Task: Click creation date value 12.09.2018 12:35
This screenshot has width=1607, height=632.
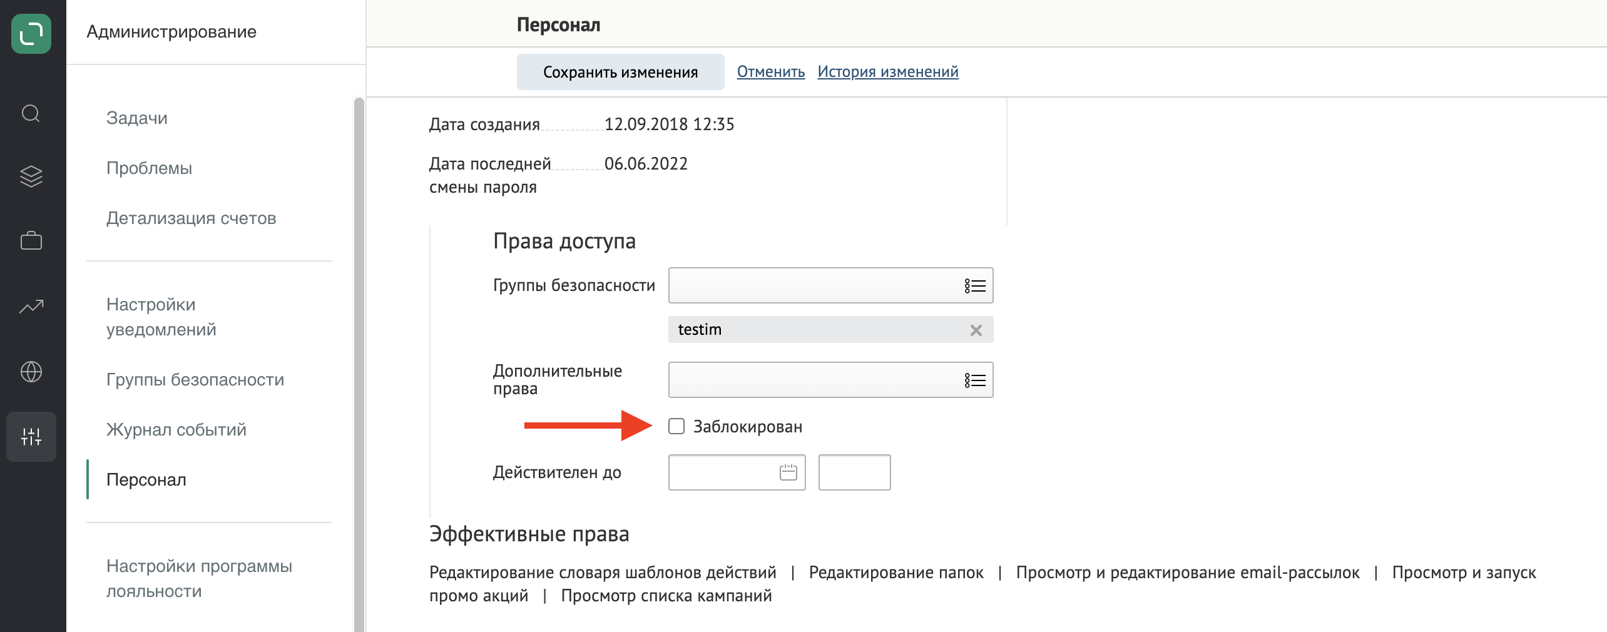Action: pos(669,124)
